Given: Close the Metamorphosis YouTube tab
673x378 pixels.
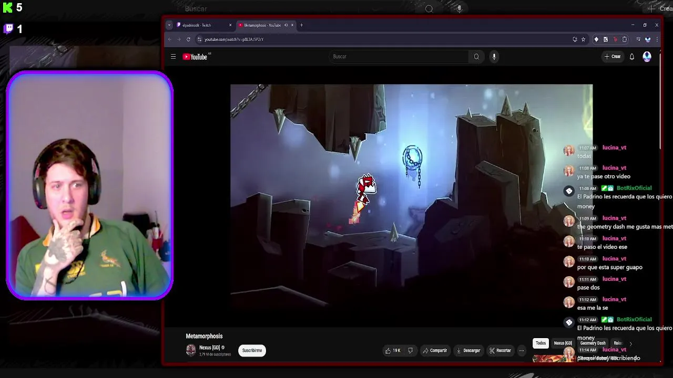Looking at the screenshot, I should [293, 25].
